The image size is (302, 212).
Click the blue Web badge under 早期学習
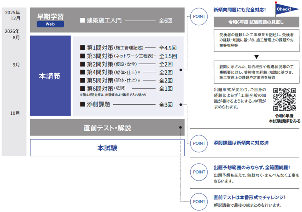tap(50, 24)
